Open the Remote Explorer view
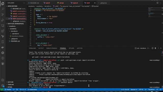The image size is (163, 92). [3, 26]
